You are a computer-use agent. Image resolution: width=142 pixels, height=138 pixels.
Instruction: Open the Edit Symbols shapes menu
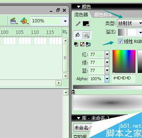pos(25,21)
